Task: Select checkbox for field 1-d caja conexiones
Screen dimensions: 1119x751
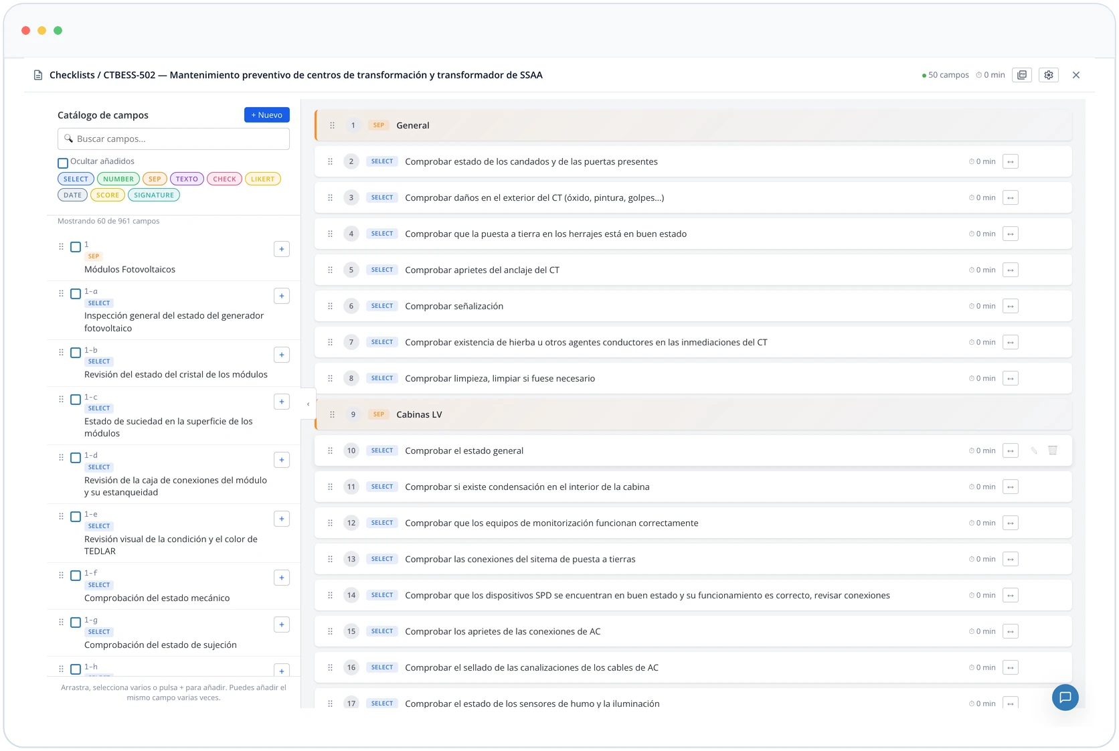Action: (76, 458)
